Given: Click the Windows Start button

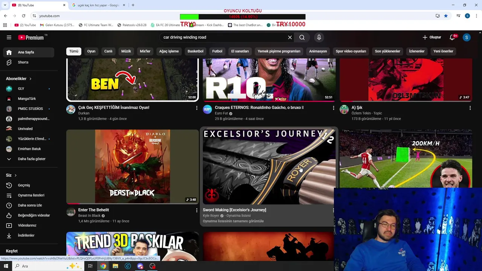Looking at the screenshot, I should (x=6, y=266).
